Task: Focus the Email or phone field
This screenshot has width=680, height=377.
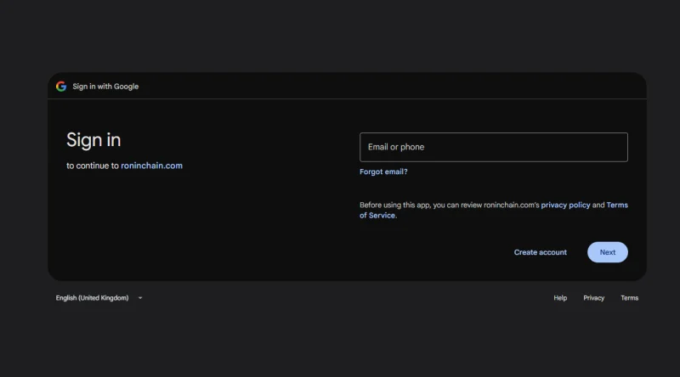Action: click(494, 148)
